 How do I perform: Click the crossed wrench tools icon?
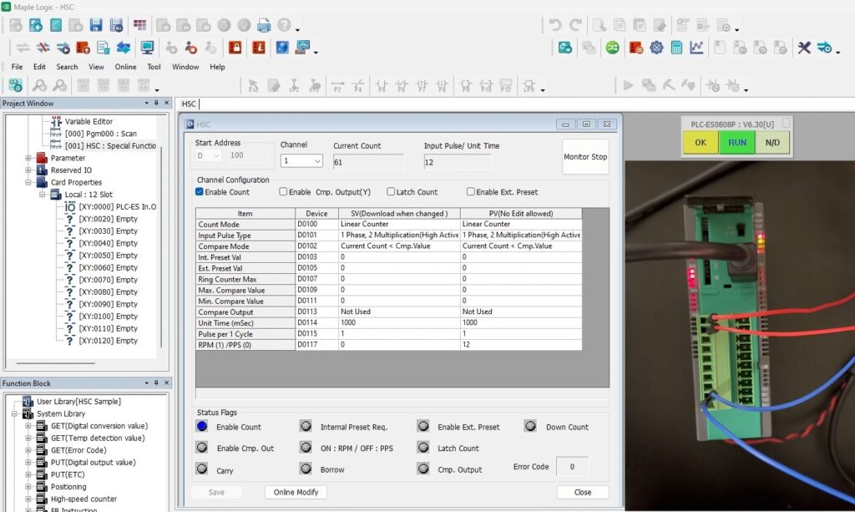tap(804, 48)
